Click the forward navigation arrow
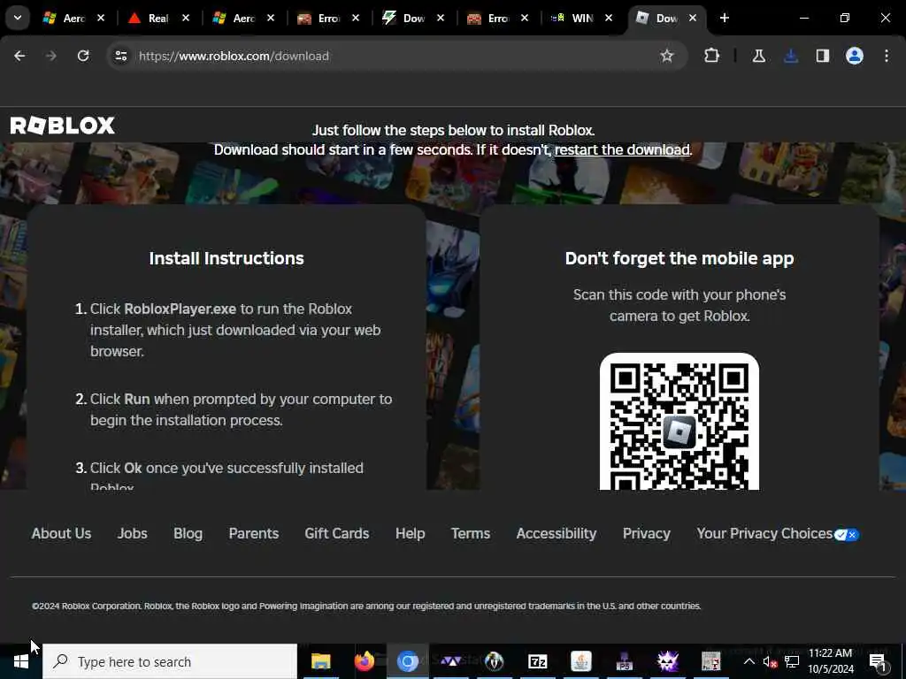 tap(51, 56)
